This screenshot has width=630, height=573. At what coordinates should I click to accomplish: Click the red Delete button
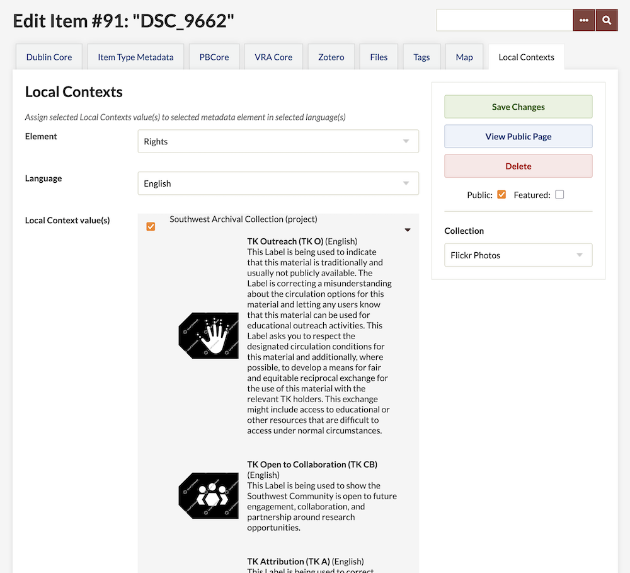[518, 166]
